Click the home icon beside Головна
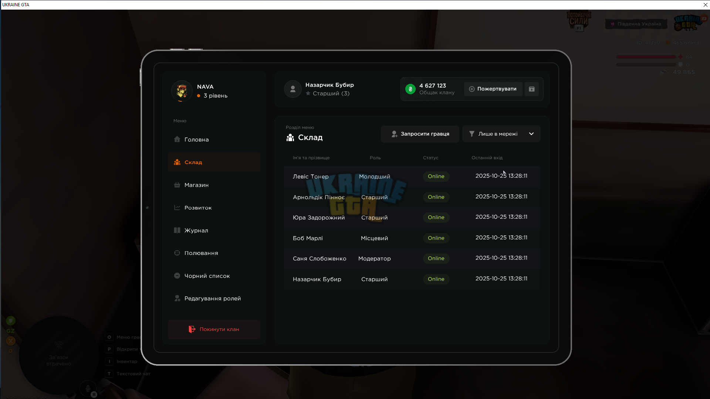 tap(177, 139)
